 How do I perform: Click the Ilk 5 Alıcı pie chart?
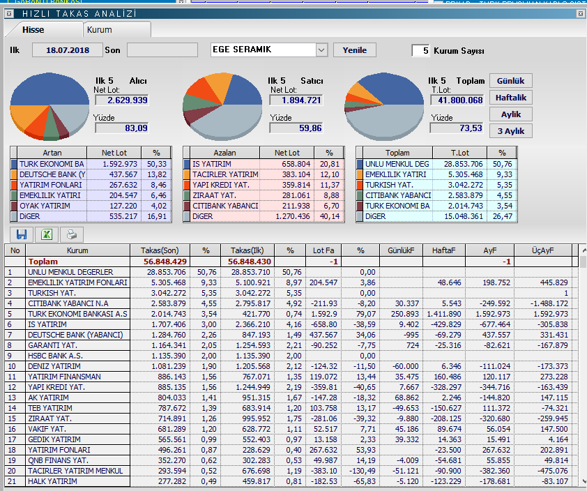[x=49, y=107]
